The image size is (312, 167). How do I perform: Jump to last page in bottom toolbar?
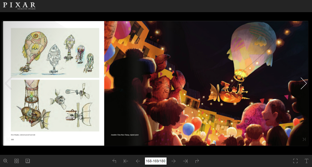(185, 161)
